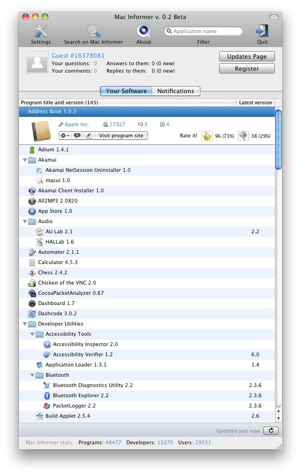Click the App Store icon
The height and width of the screenshot is (475, 301).
(x=32, y=211)
